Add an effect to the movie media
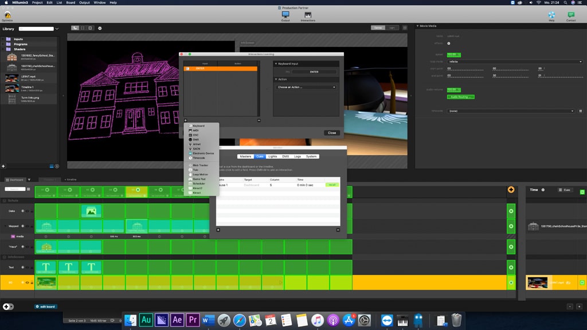The image size is (587, 330). [449, 43]
